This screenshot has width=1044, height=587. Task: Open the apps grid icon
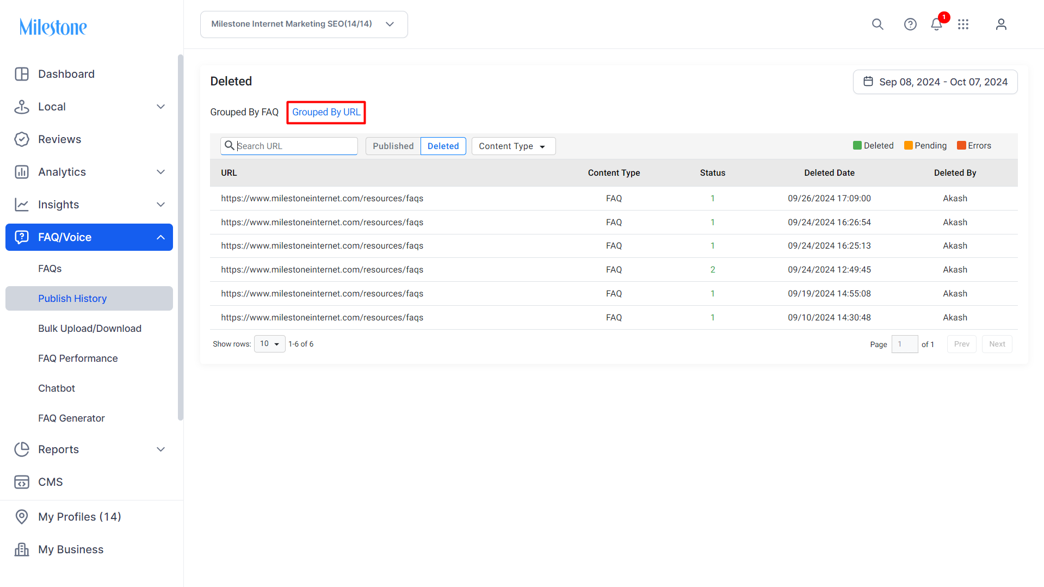[963, 24]
